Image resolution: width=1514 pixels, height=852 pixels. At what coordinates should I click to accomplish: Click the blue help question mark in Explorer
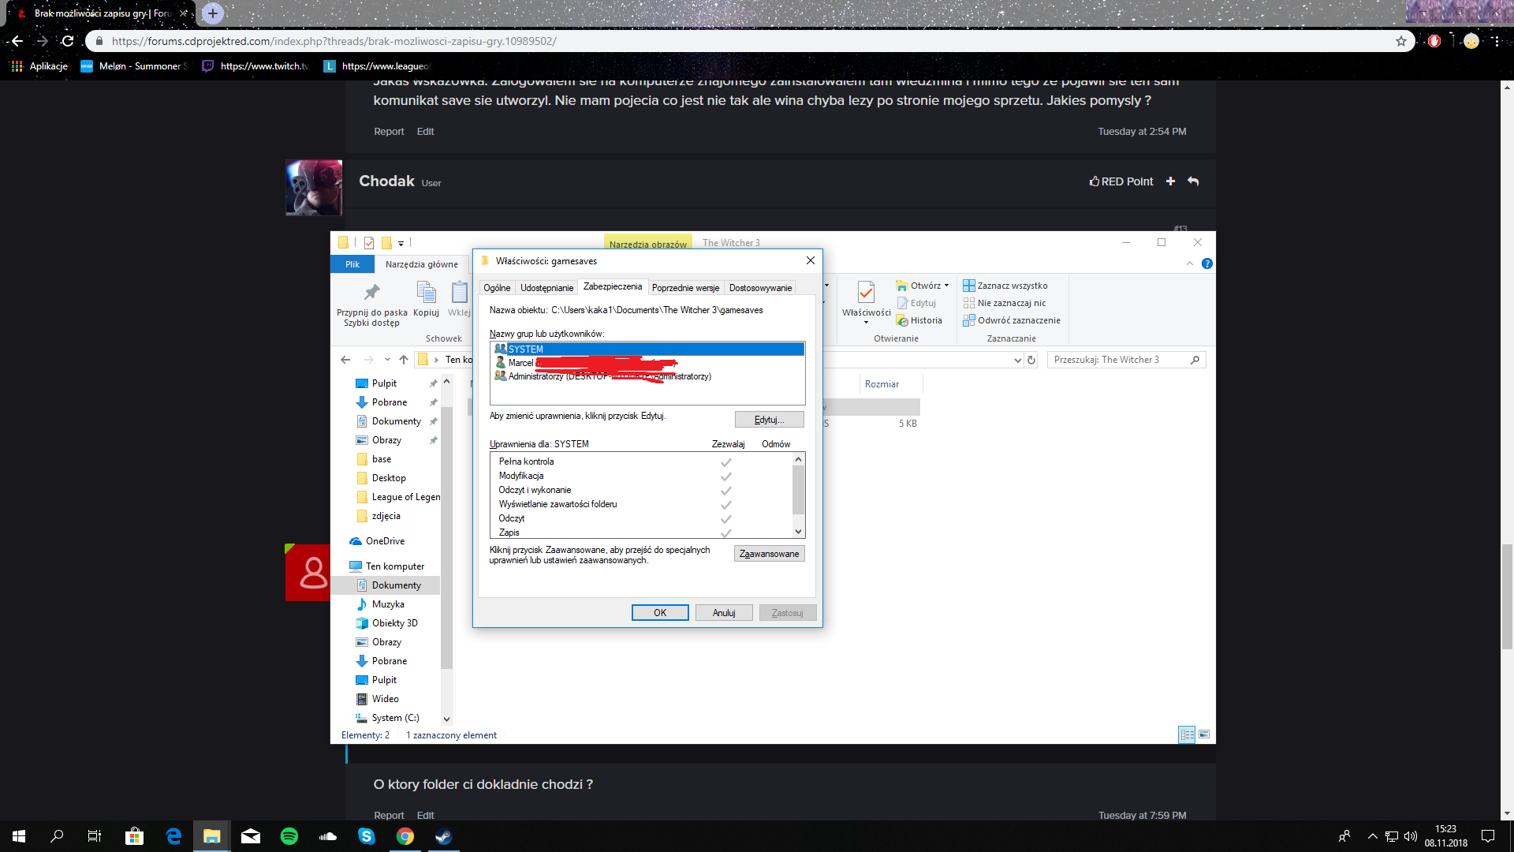1206,263
